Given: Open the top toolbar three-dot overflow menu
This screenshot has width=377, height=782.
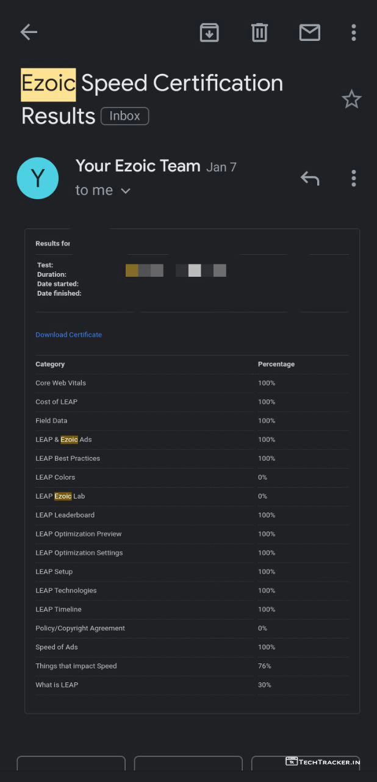Looking at the screenshot, I should (x=353, y=32).
